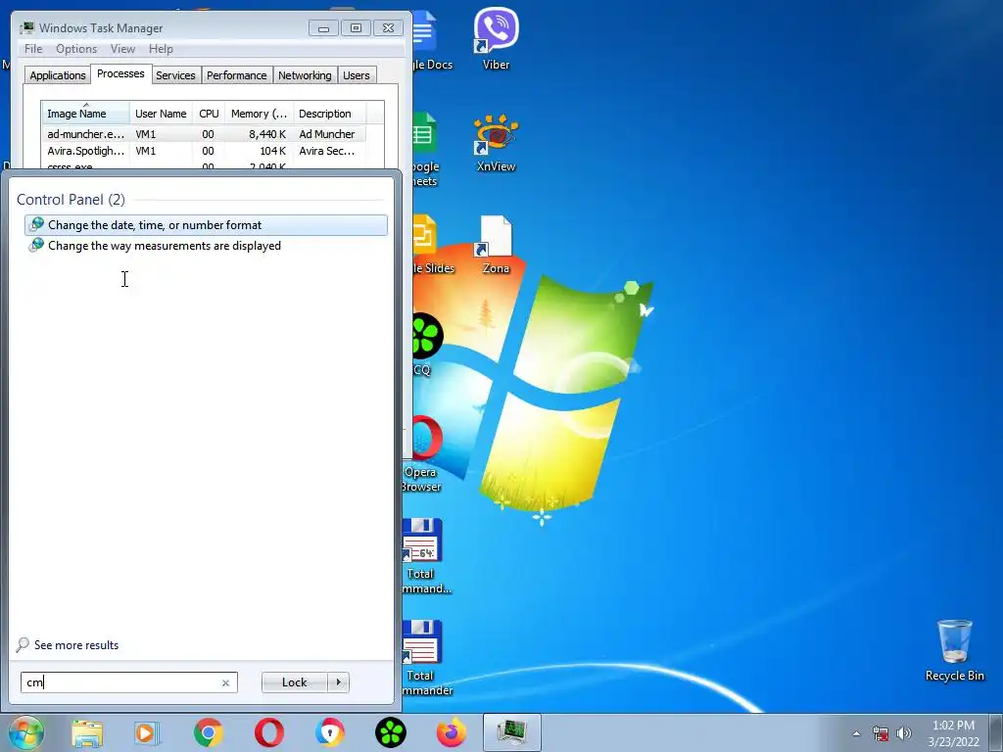Activate the Task Manager taskbar button
Viewport: 1003px width, 752px height.
[511, 732]
